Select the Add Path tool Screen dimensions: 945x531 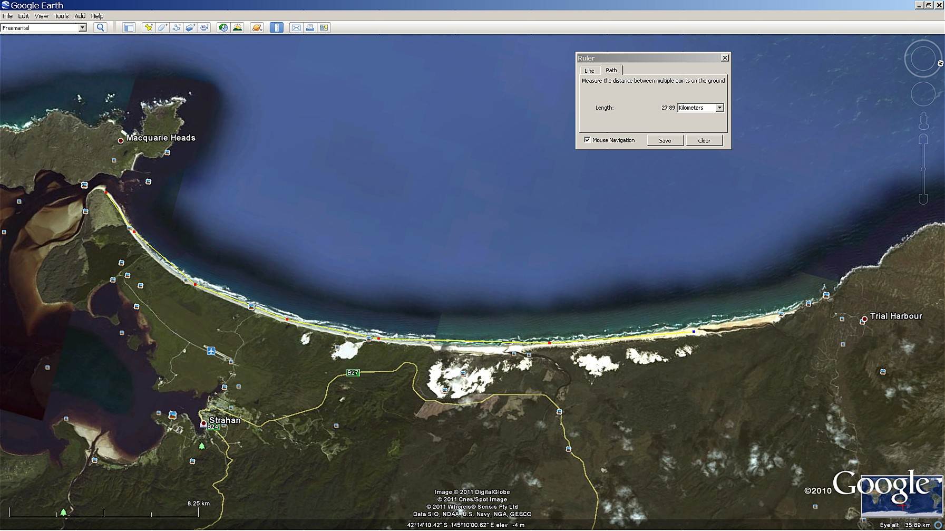[x=177, y=27]
